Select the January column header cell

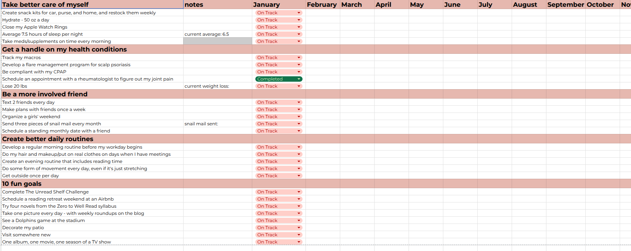[279, 5]
